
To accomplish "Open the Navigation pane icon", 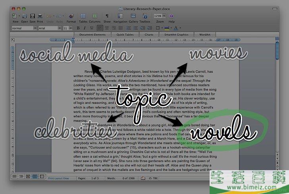I will coord(120,16).
